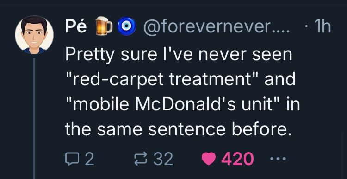Click the reply speech bubble icon
Image resolution: width=347 pixels, height=179 pixels.
[x=72, y=159]
